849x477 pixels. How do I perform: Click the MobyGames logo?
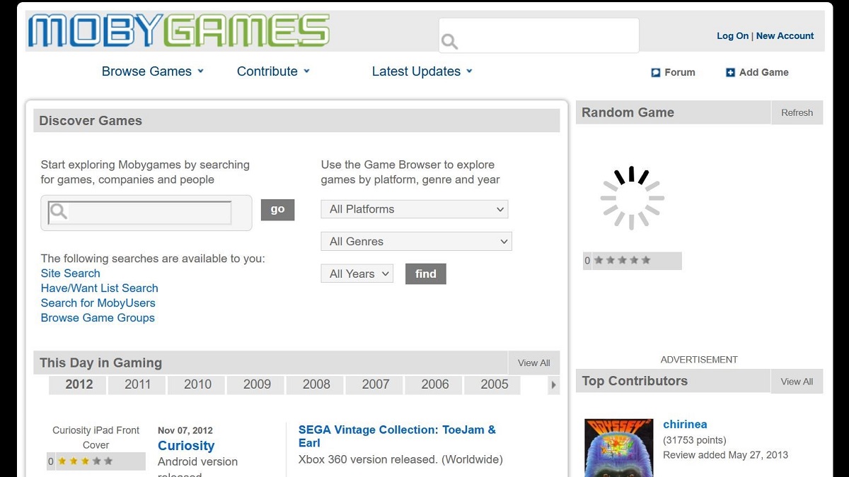[177, 30]
